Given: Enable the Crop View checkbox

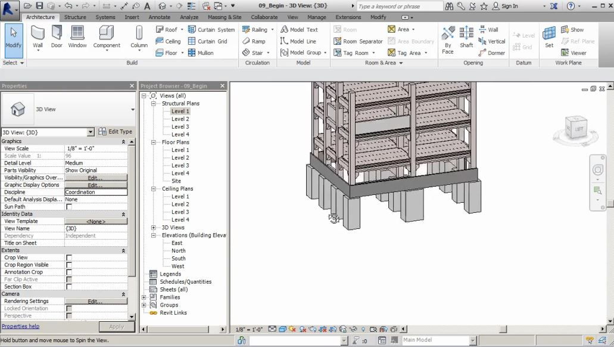Looking at the screenshot, I should pyautogui.click(x=69, y=258).
